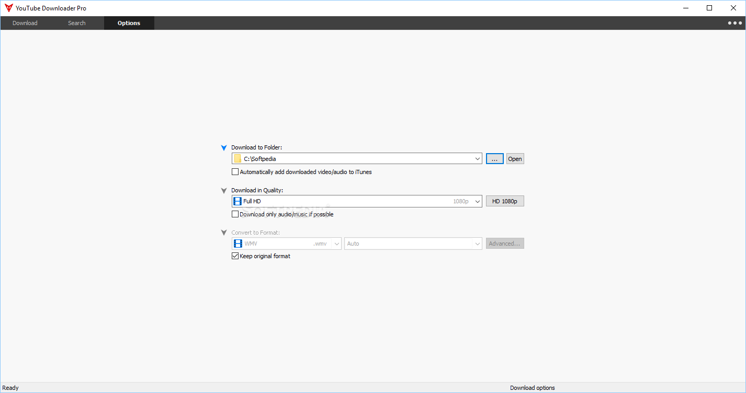Open the Auto conversion preset dropdown

coord(478,244)
